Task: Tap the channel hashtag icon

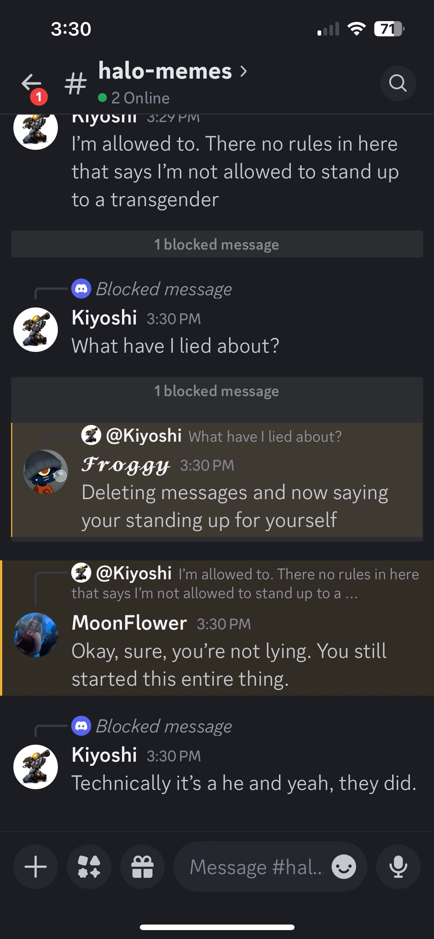Action: [x=76, y=83]
